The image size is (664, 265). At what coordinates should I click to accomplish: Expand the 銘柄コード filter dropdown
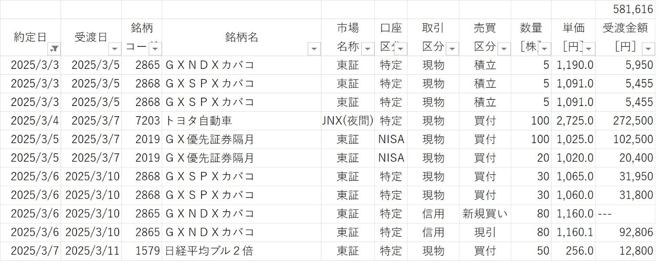point(156,49)
